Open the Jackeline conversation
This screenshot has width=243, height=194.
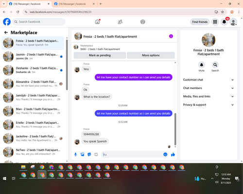coord(33,138)
